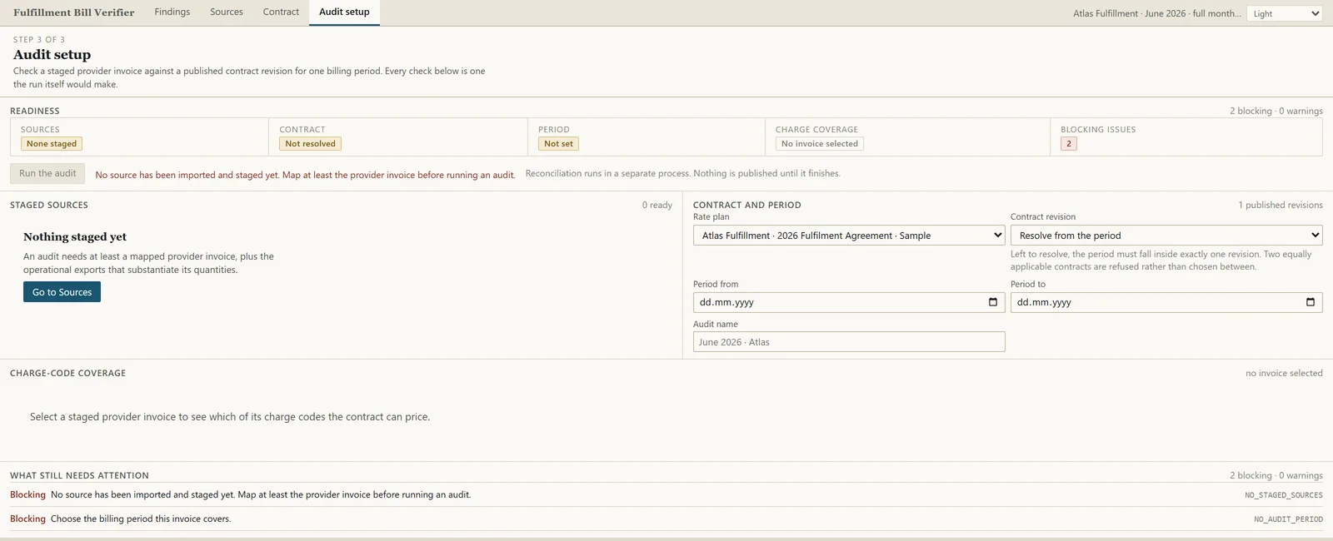
Task: Open the Period from calendar picker icon
Action: click(992, 302)
